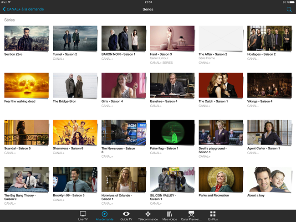Image resolution: width=296 pixels, height=222 pixels.
Task: Select The Big Bang Theory thumbnail
Action: (26, 180)
